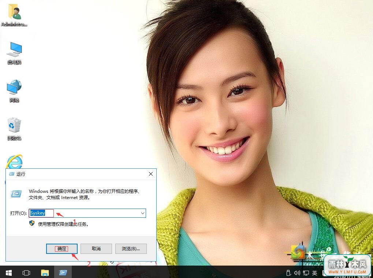Open the Administrator folder desktop icon

(14, 15)
